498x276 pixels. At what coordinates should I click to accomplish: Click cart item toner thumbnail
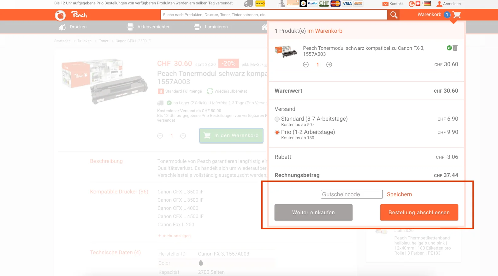pos(286,51)
